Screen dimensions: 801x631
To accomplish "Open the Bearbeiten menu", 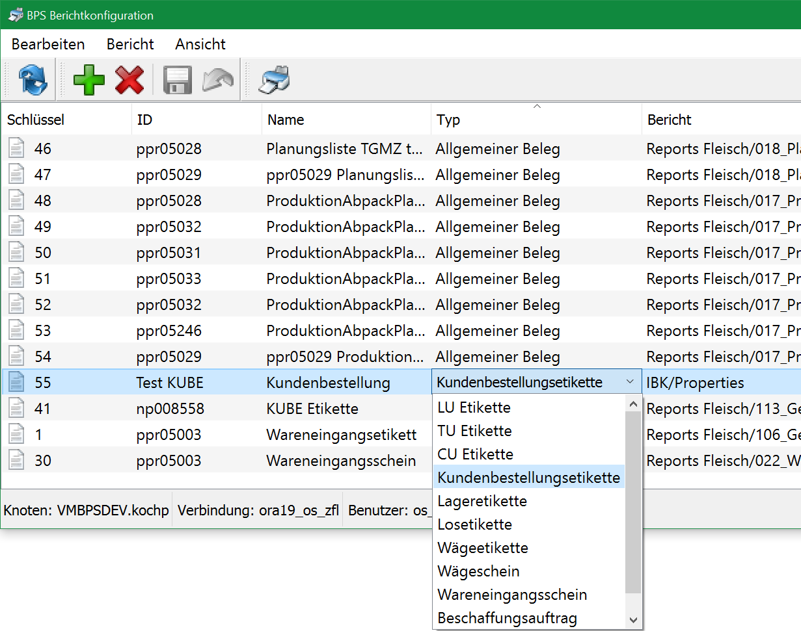I will tap(48, 44).
